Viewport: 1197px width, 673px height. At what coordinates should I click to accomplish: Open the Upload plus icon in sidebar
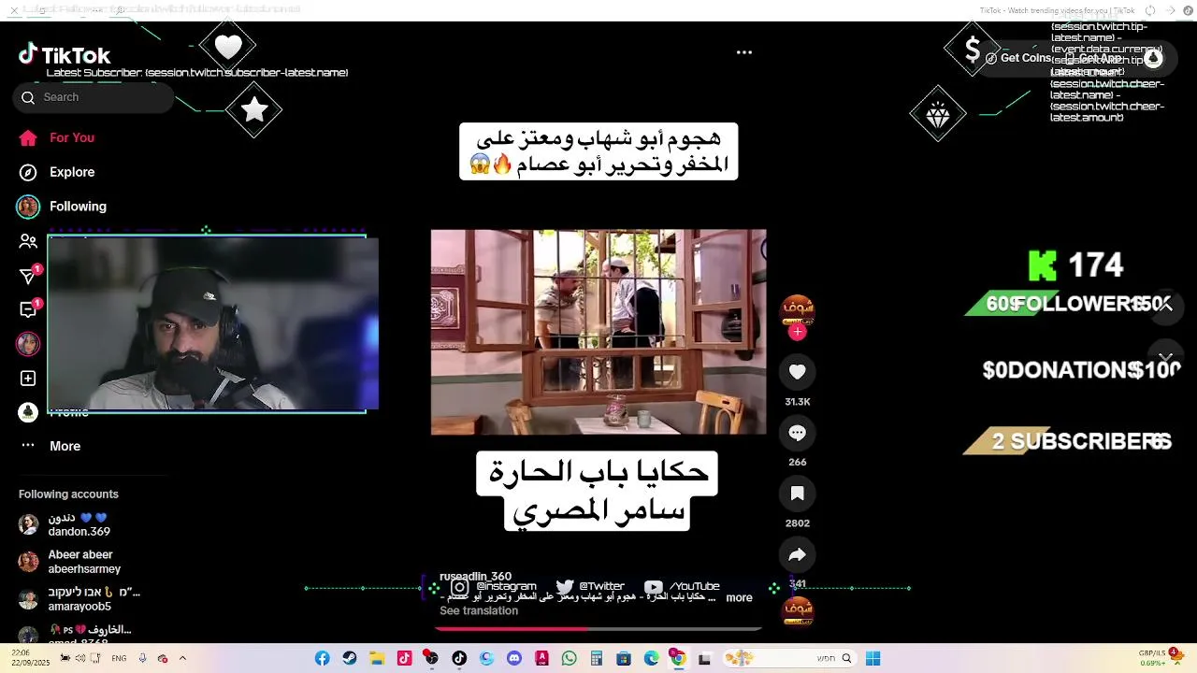pyautogui.click(x=28, y=379)
